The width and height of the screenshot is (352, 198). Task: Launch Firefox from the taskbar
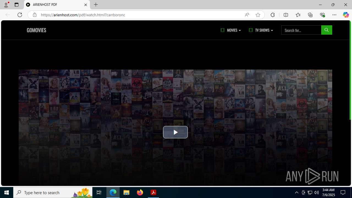(x=140, y=193)
